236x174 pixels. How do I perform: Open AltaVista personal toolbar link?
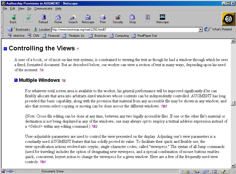16,36
